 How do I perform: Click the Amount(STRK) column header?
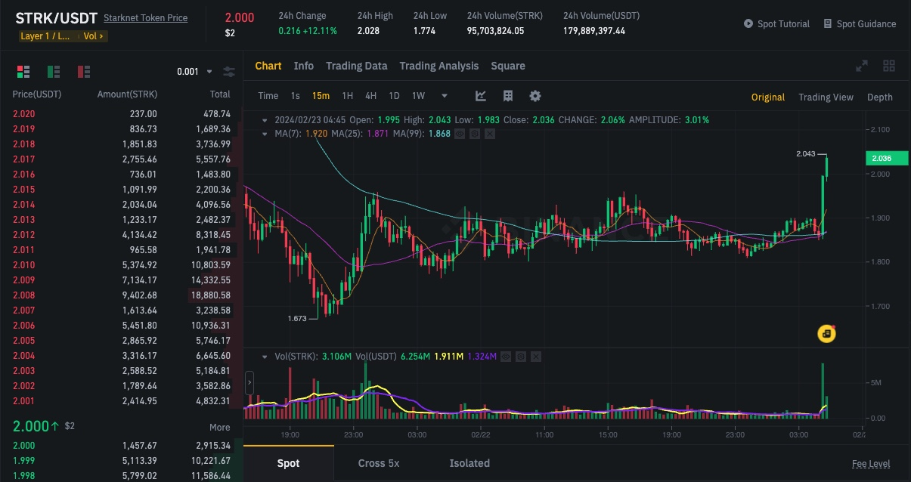(127, 94)
